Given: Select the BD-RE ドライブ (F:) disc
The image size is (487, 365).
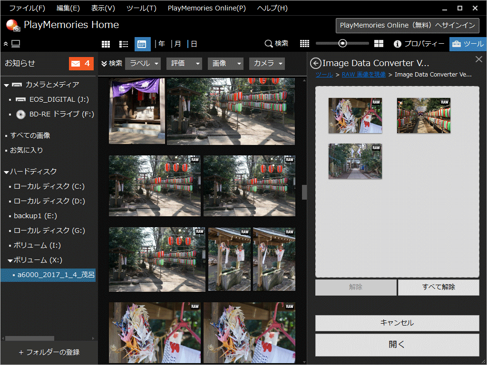Looking at the screenshot, I should click(x=55, y=114).
